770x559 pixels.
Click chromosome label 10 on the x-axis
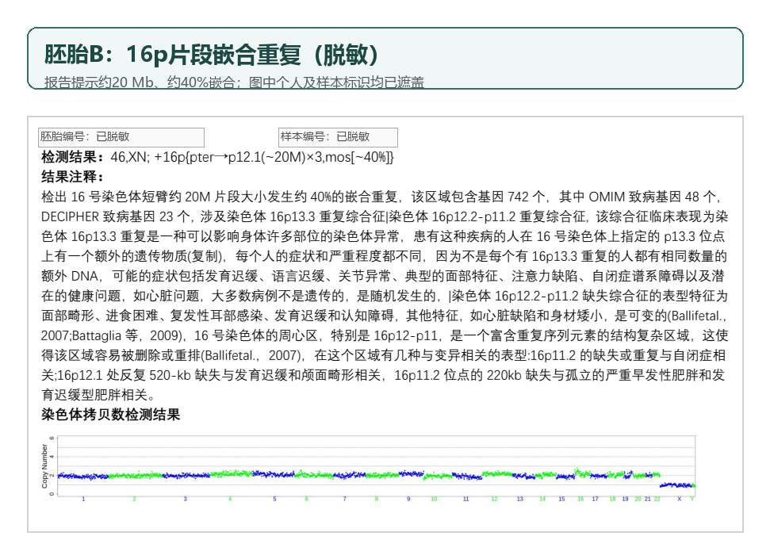pos(434,499)
